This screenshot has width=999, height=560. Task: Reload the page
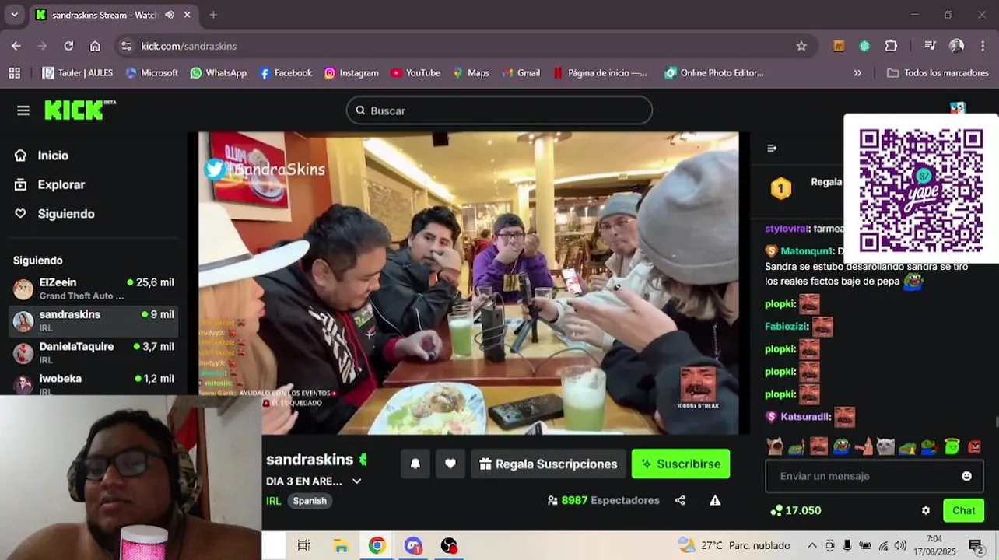(68, 46)
